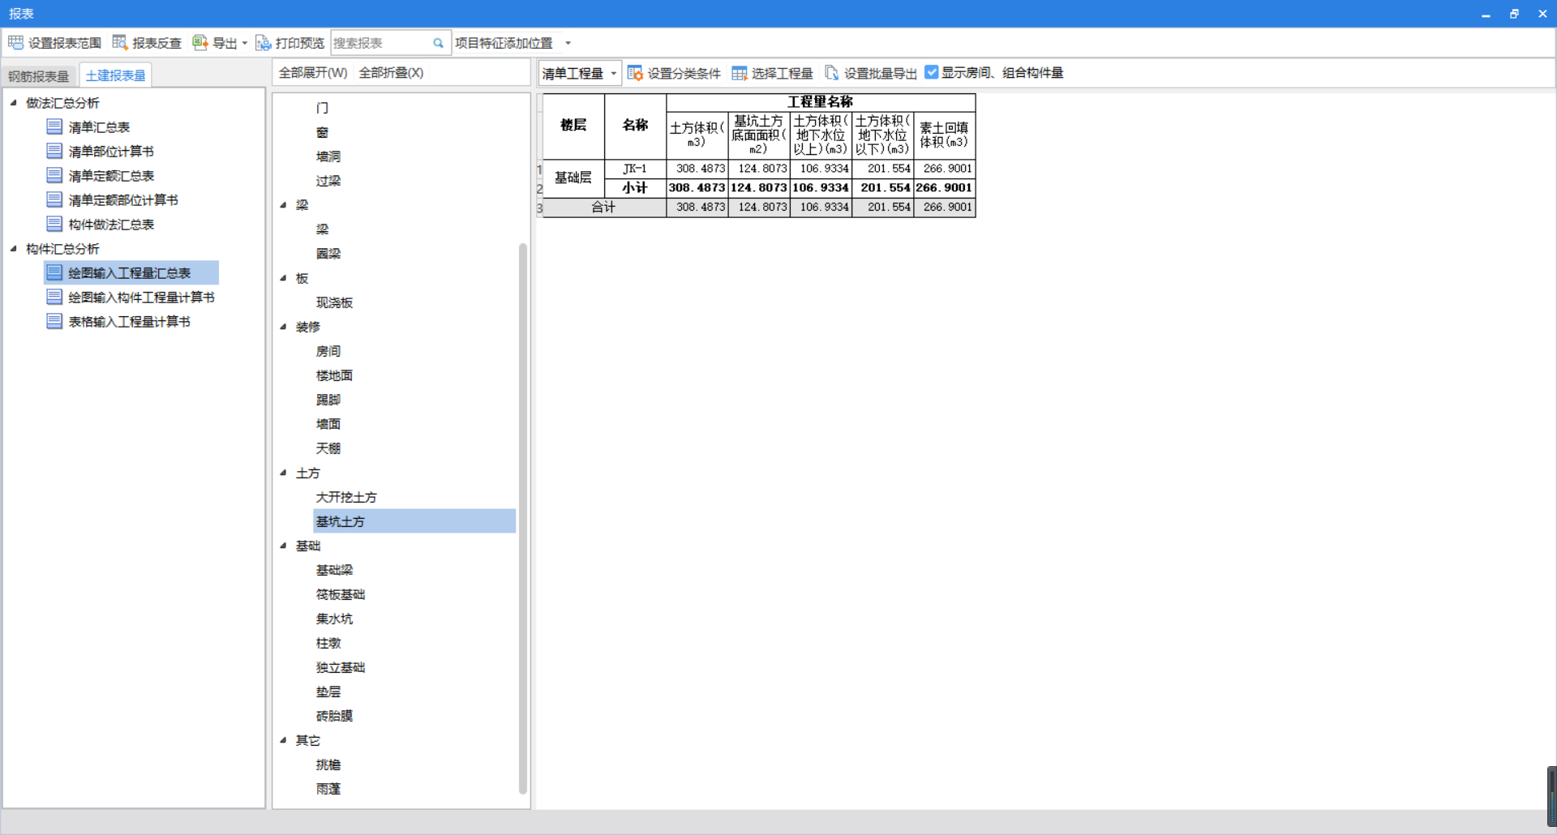The width and height of the screenshot is (1557, 835).
Task: Click the 设置报表范围 toolbar icon
Action: (15, 42)
